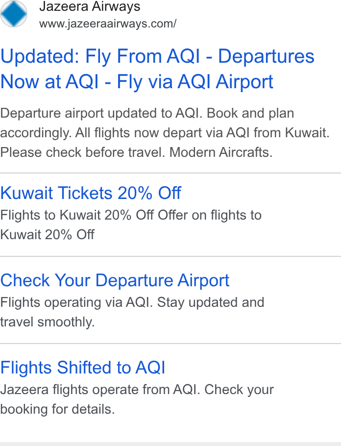Click the gray bar below the ad
Image resolution: width=341 pixels, height=446 pixels.
(170, 444)
